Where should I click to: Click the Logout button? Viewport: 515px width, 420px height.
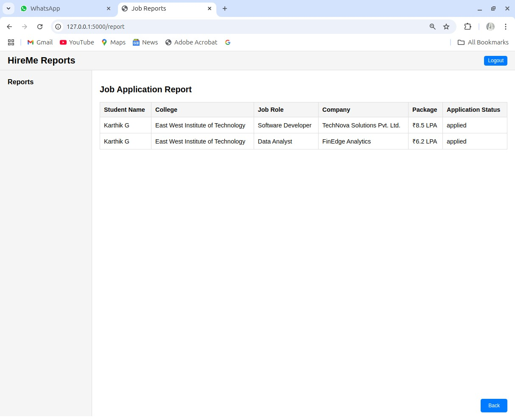pyautogui.click(x=495, y=61)
